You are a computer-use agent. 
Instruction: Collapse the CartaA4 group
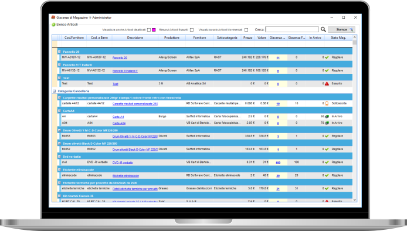click(59, 111)
